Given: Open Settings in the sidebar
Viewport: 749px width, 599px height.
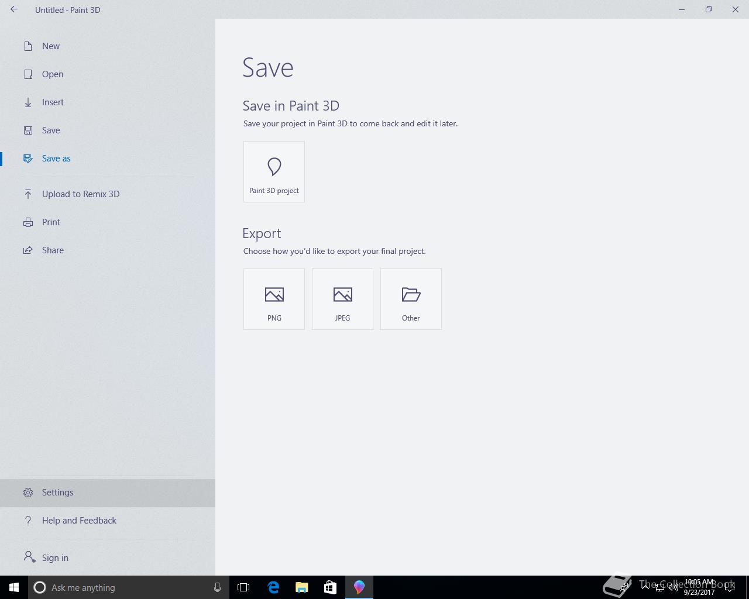Looking at the screenshot, I should 108,493.
